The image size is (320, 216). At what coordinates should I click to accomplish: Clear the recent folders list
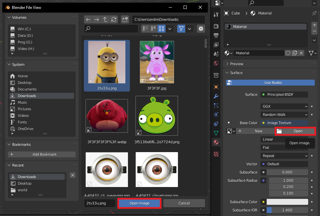73,175
